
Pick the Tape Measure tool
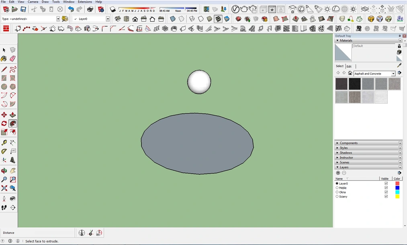(4, 143)
